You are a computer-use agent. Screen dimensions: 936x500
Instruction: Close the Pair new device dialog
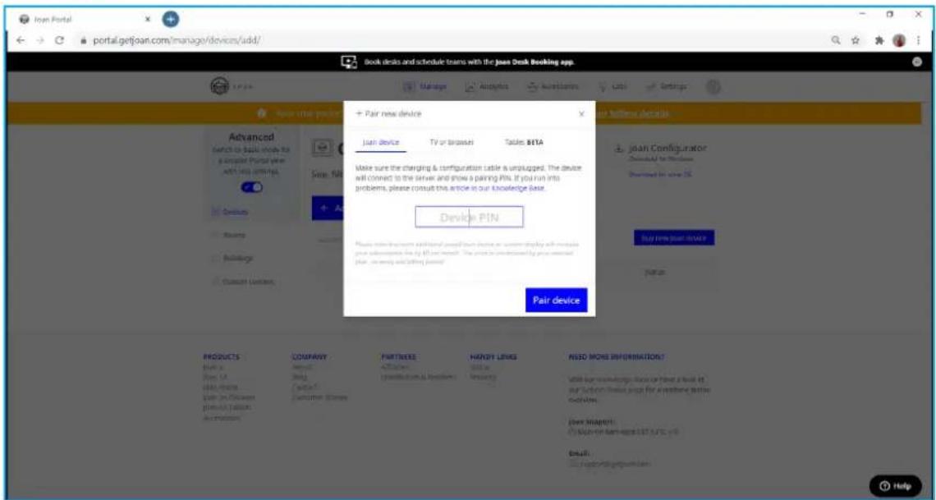(x=581, y=114)
